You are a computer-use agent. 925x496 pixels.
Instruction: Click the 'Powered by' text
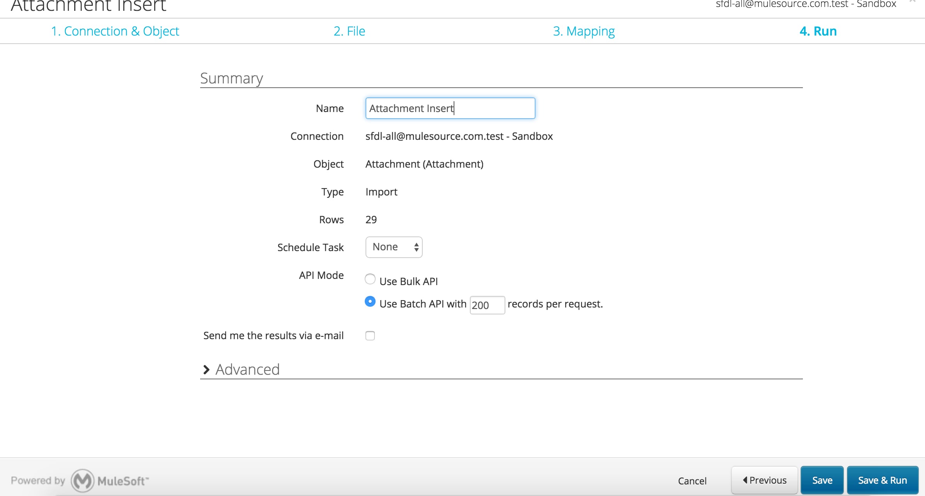tap(38, 481)
